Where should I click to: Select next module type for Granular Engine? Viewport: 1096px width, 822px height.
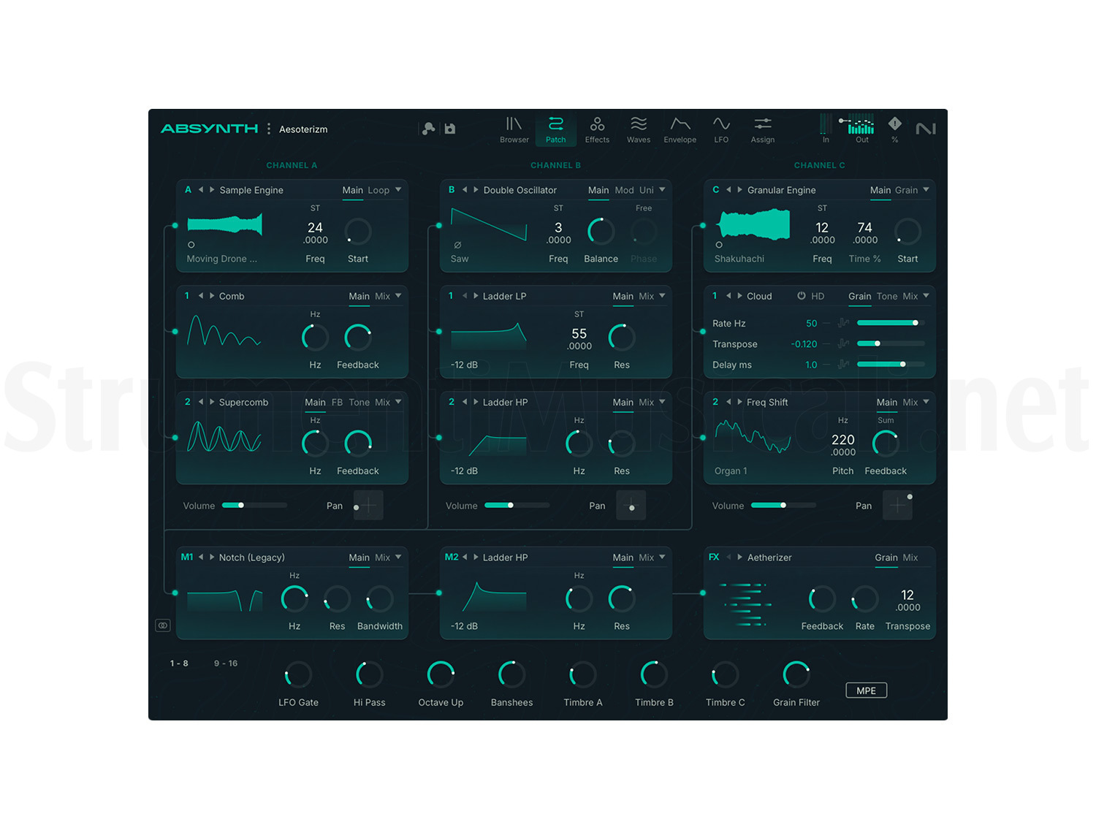click(740, 190)
